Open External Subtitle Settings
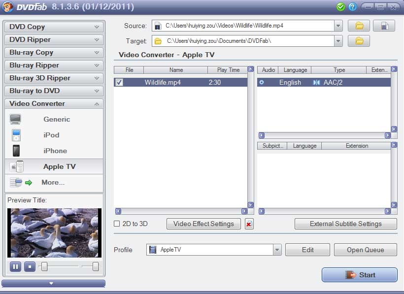This screenshot has height=294, width=404. pos(345,224)
